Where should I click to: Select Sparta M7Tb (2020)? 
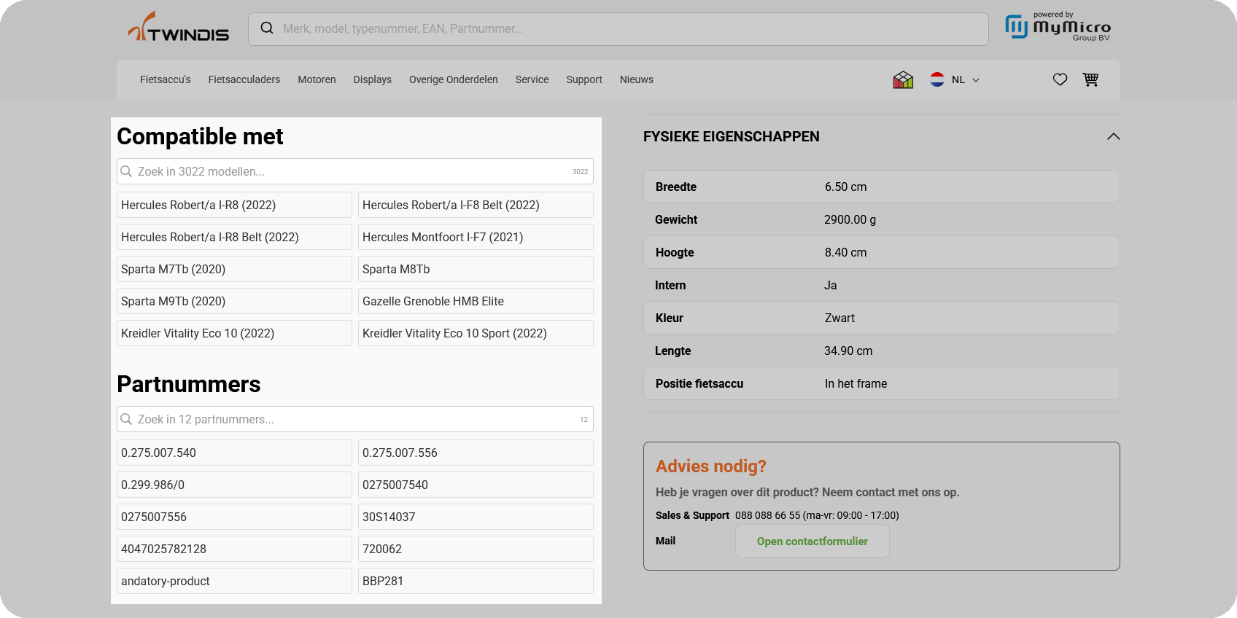(x=234, y=269)
